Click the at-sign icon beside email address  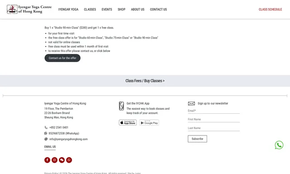[x=46, y=139]
